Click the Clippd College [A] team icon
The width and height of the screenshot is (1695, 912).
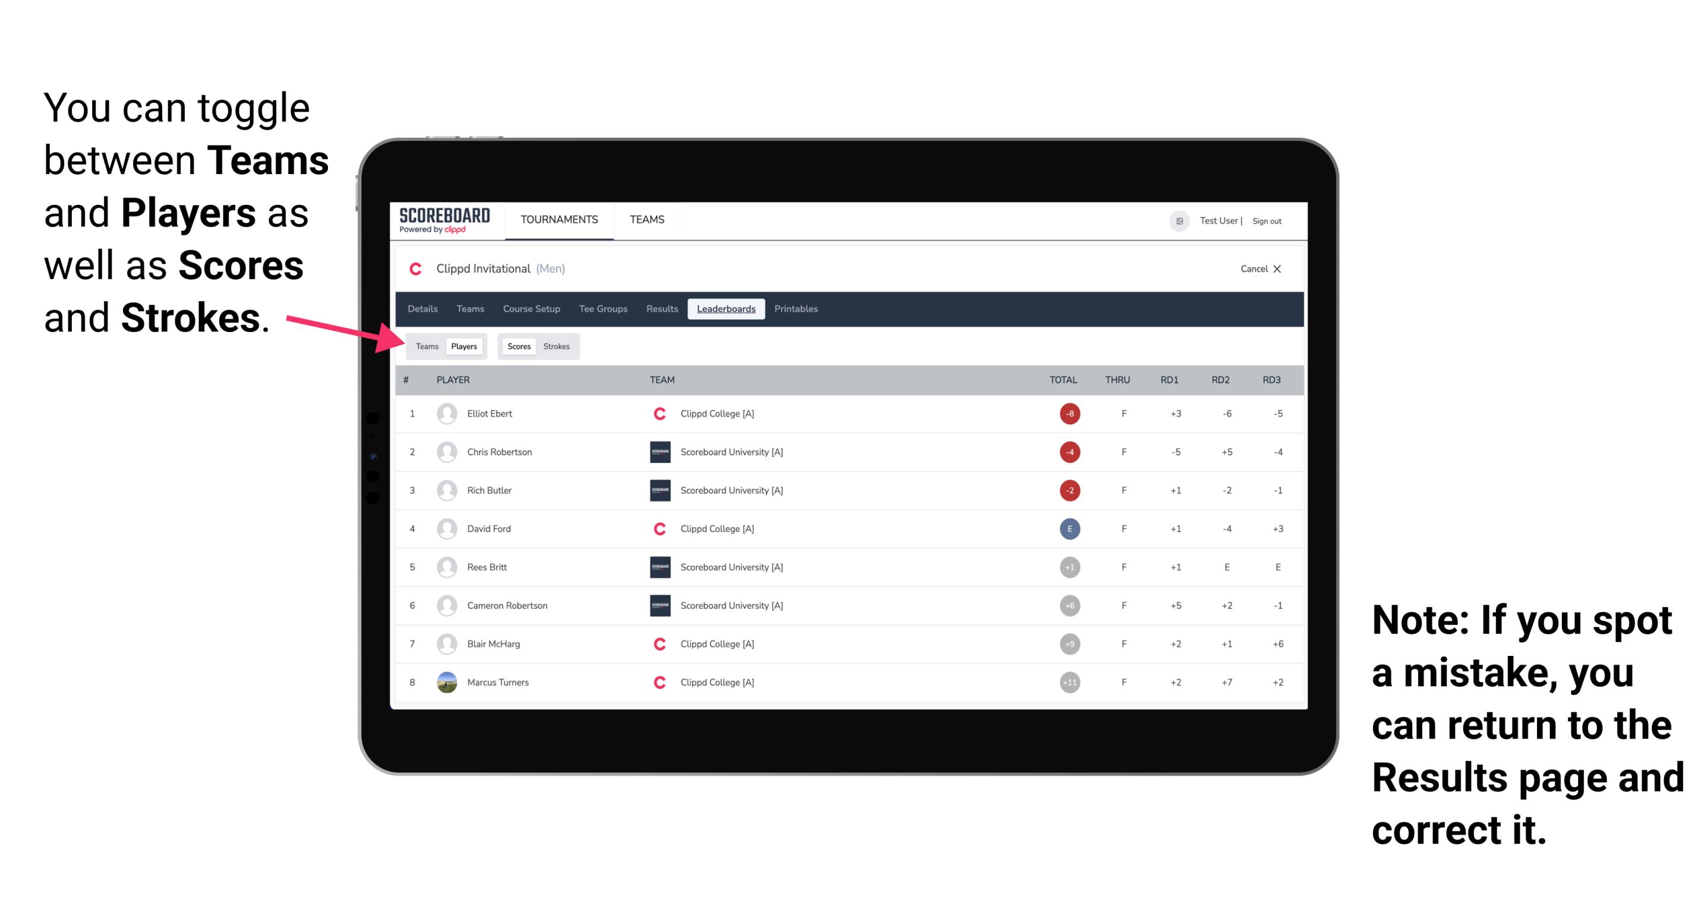tap(655, 414)
